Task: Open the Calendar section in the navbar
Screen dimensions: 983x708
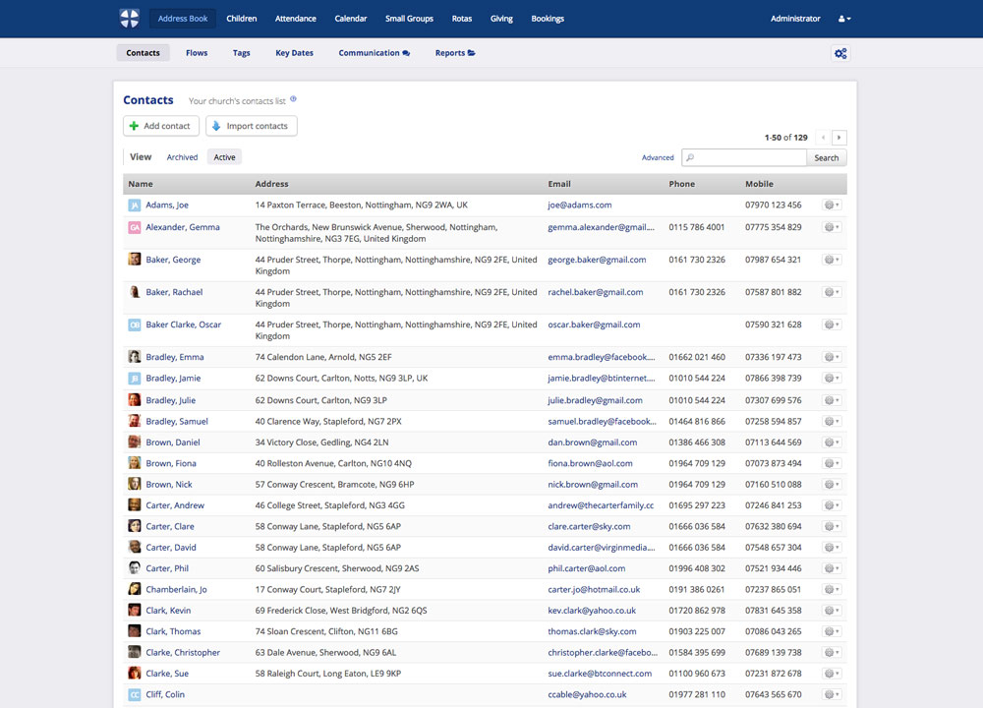Action: [x=351, y=18]
